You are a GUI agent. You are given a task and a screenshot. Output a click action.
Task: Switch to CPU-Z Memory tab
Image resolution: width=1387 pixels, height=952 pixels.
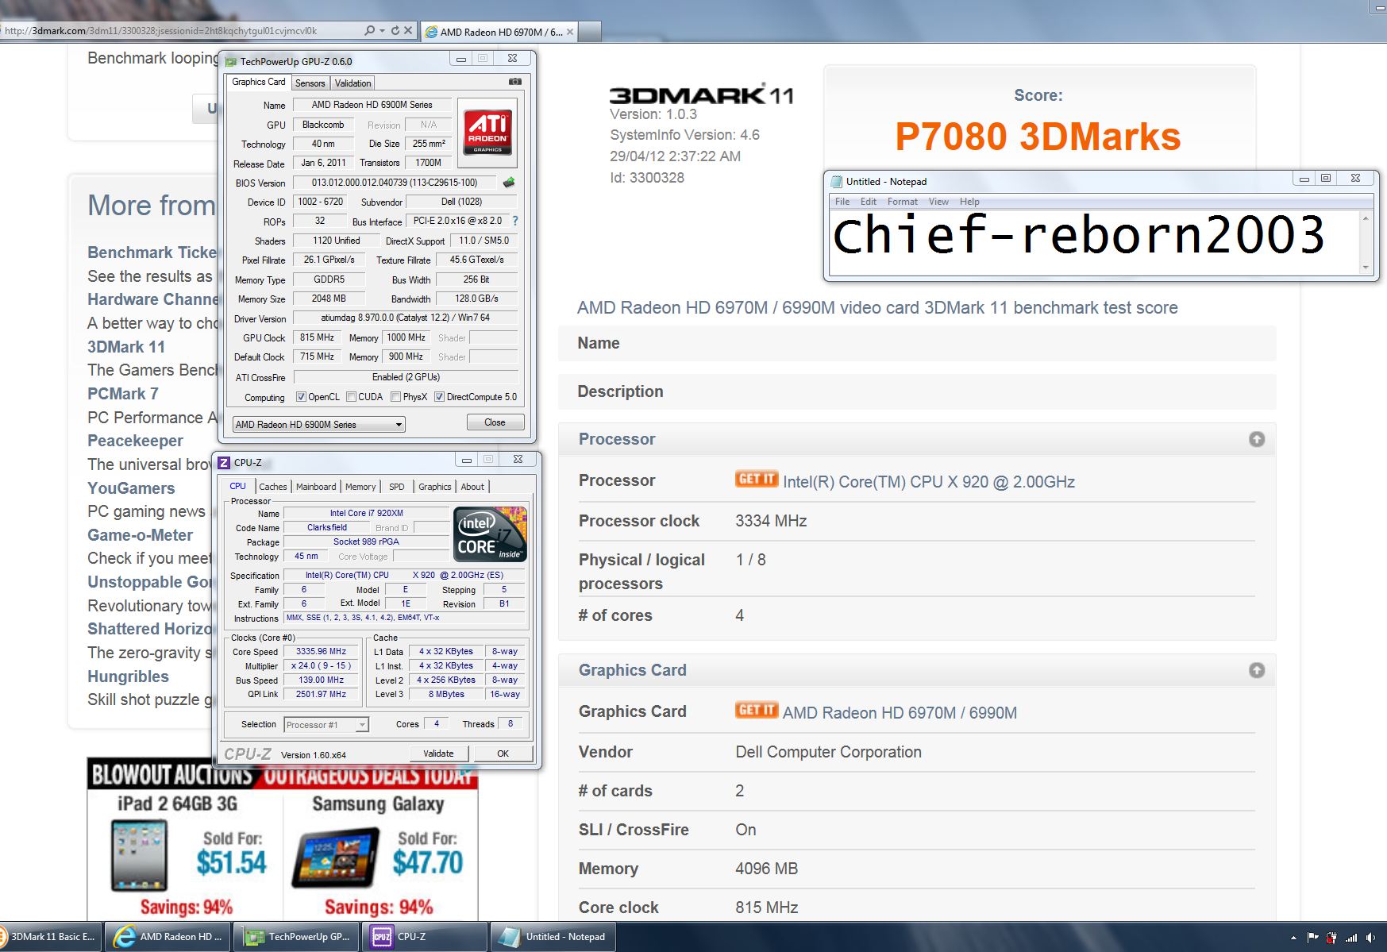click(360, 487)
